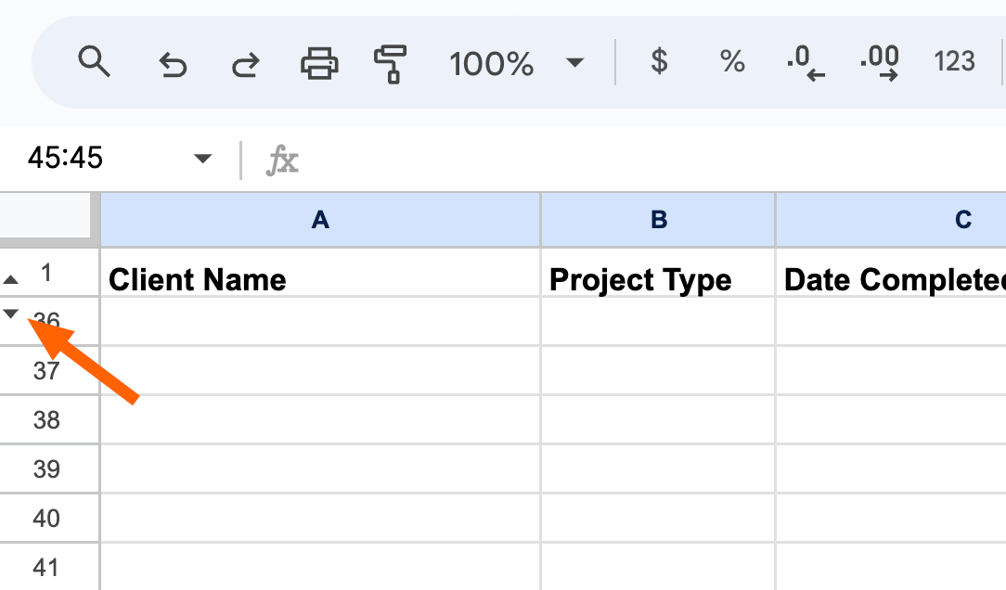Unhide rows with the down arrow at row 36
Screen dimensions: 1006x590
pos(11,313)
